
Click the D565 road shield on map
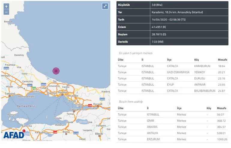[x=6, y=68]
